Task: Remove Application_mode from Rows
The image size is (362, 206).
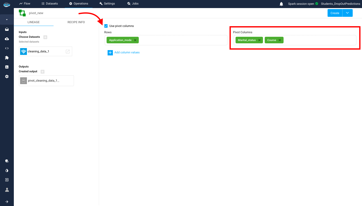Action: click(x=135, y=40)
